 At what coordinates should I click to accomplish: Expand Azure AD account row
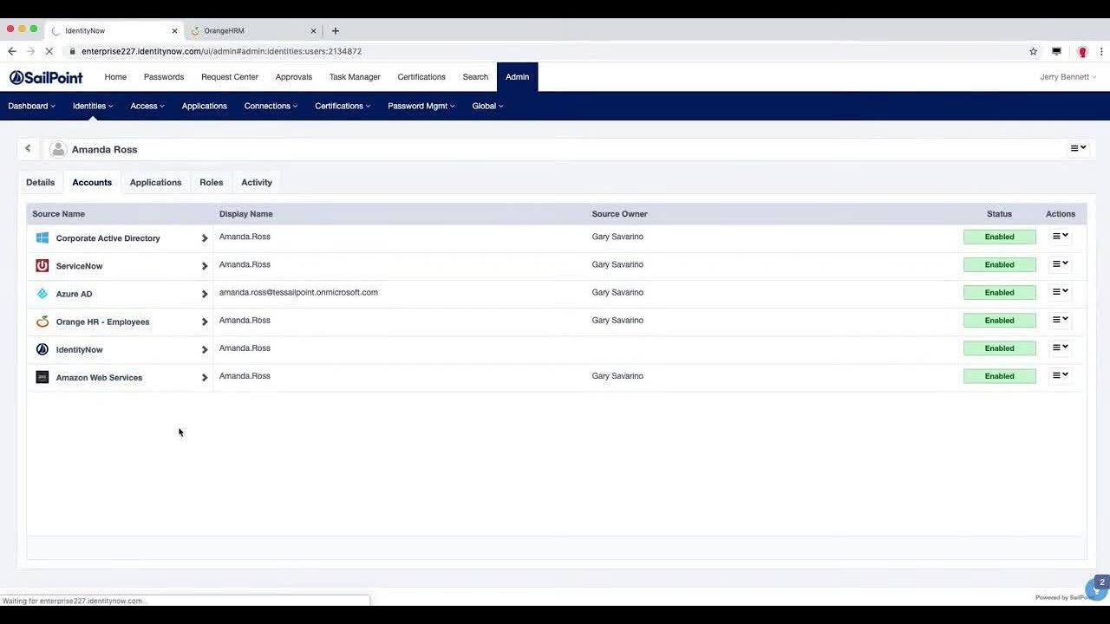[205, 294]
